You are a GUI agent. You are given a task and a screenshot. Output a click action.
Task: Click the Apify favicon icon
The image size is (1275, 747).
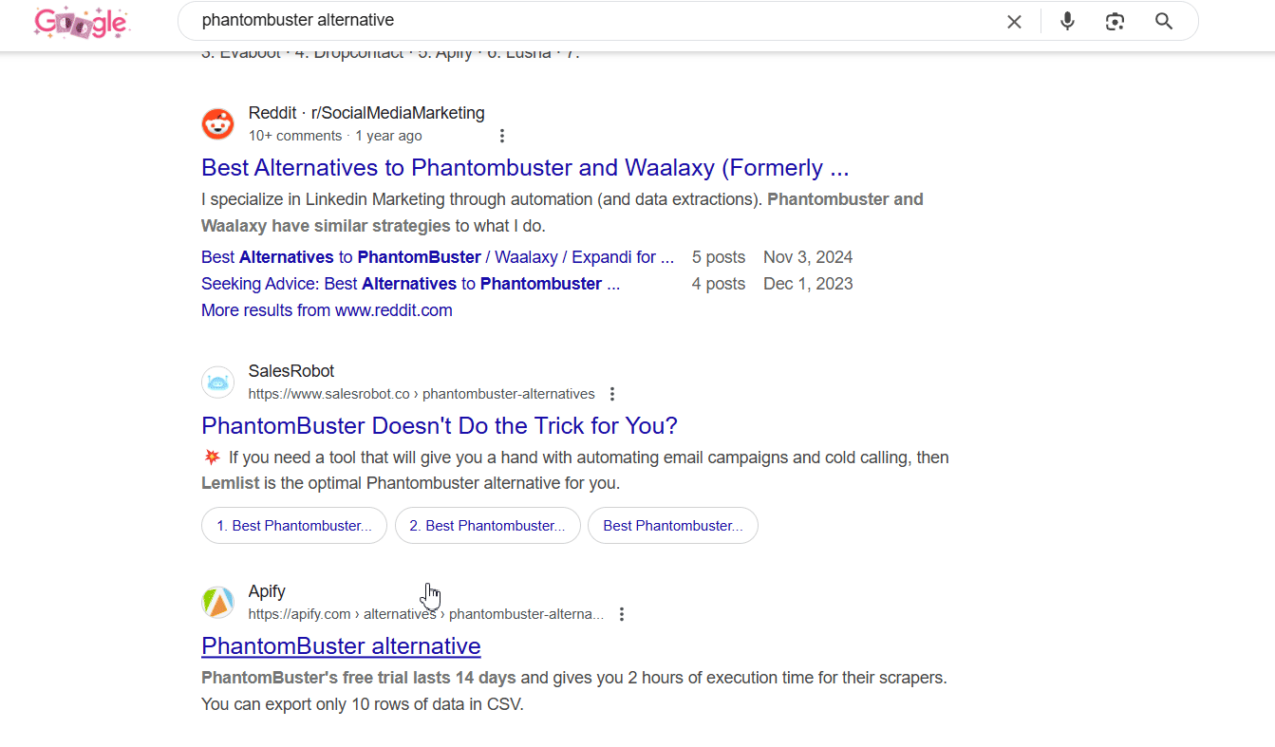tap(217, 603)
